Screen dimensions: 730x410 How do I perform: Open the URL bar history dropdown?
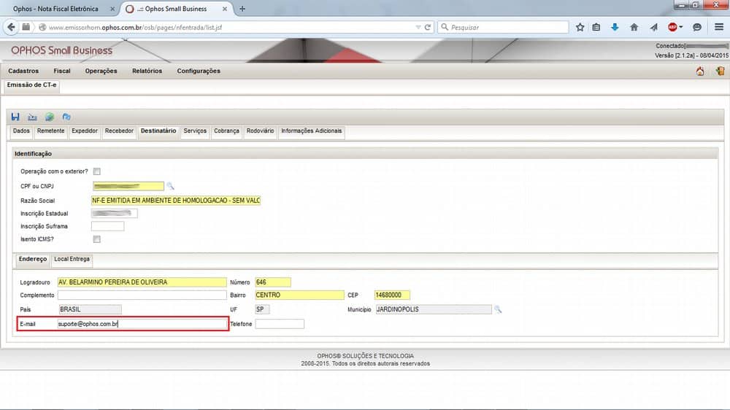tap(418, 27)
